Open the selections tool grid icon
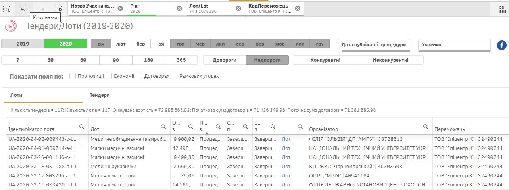 click(x=503, y=9)
